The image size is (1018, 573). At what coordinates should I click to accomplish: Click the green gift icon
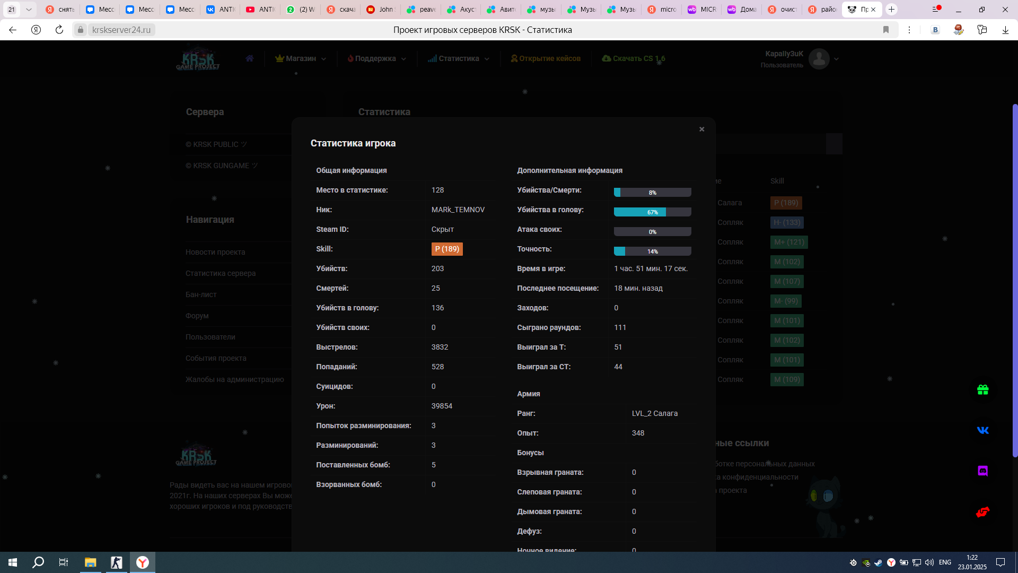[x=982, y=390]
